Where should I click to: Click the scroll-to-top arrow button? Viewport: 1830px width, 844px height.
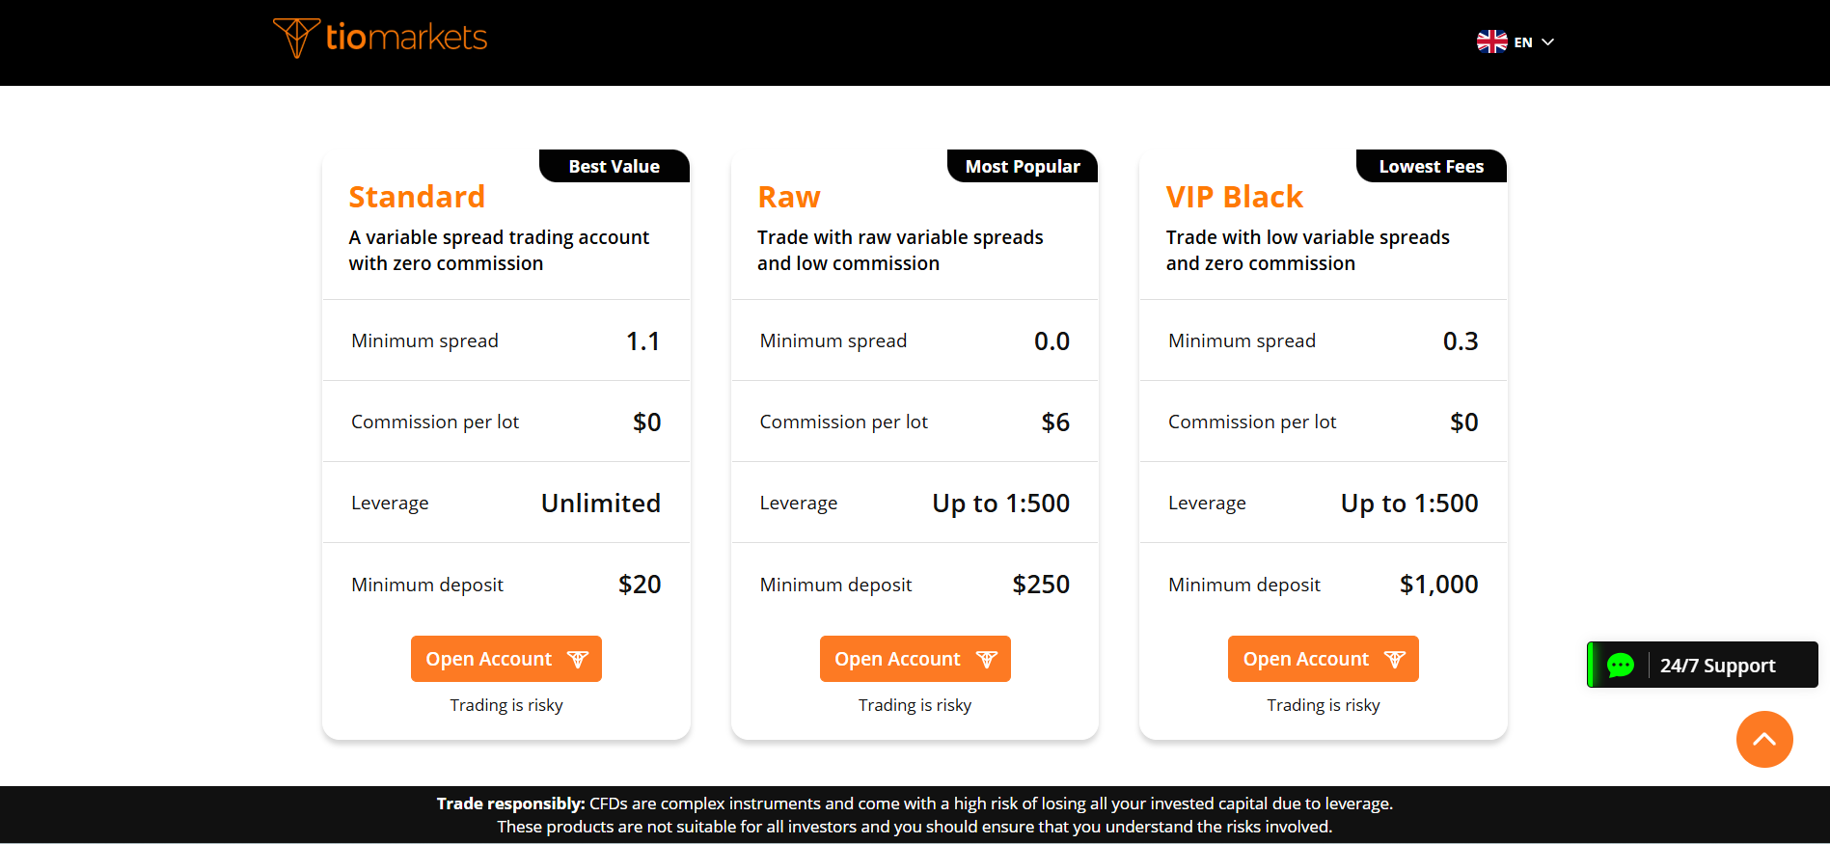[1763, 739]
